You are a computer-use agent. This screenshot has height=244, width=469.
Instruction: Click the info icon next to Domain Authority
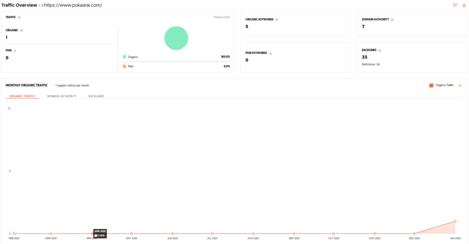pos(393,20)
